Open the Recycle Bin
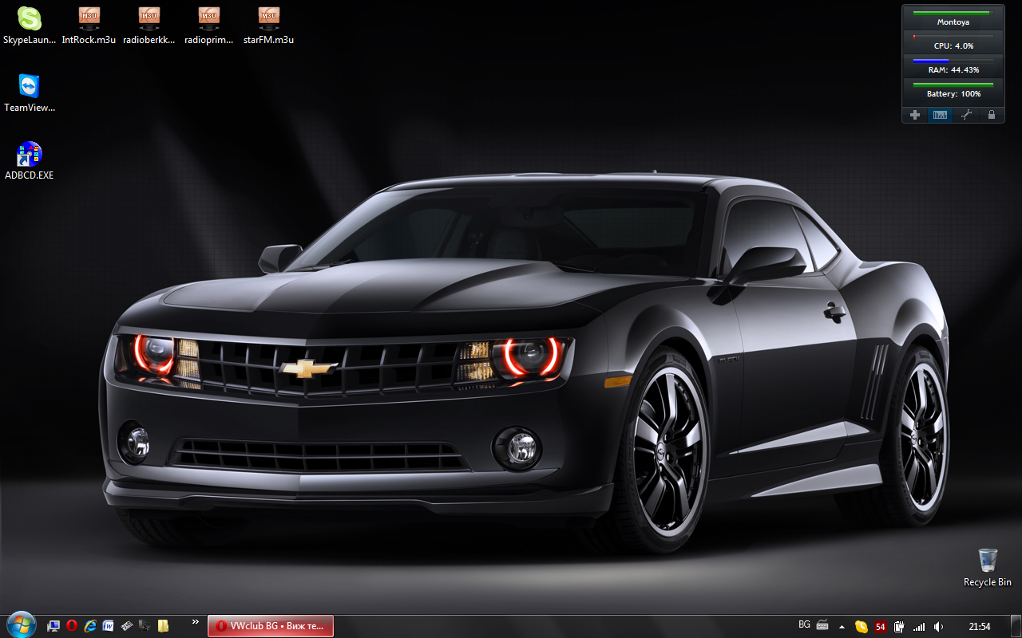1022x638 pixels. tap(988, 567)
